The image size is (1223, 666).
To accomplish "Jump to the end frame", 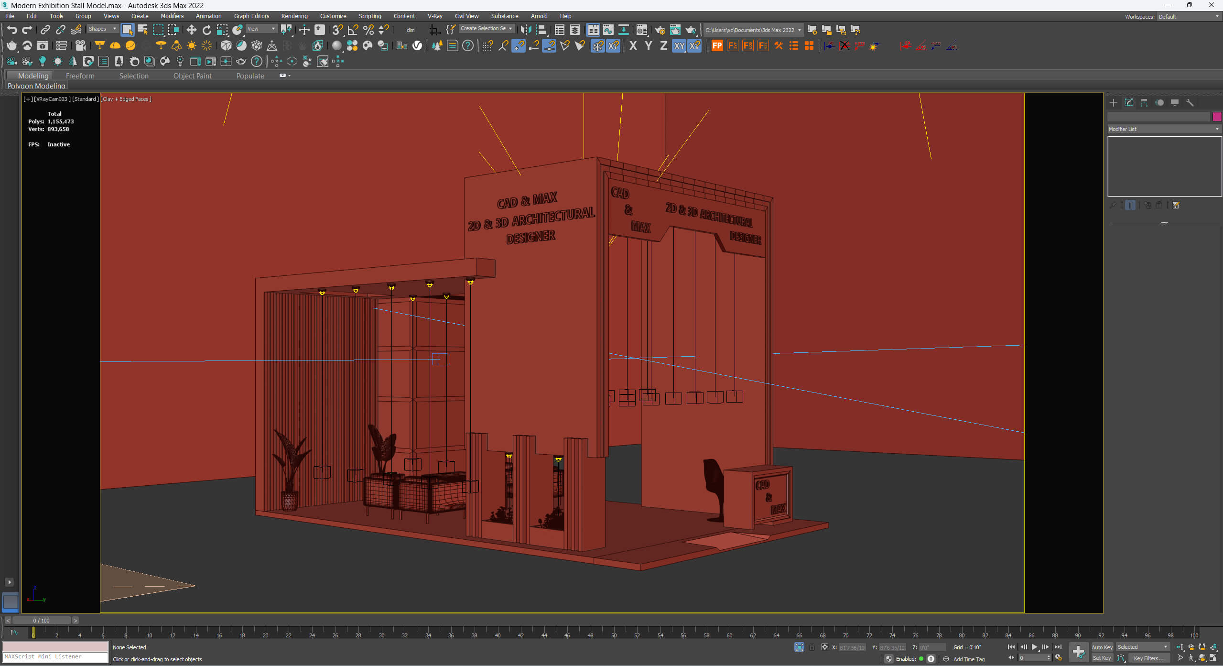I will coord(1058,647).
